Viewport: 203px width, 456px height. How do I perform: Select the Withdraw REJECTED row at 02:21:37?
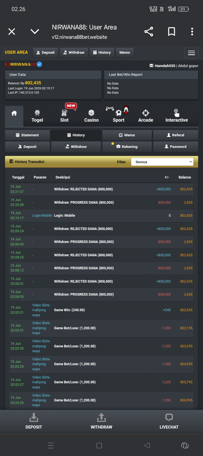coord(101,189)
